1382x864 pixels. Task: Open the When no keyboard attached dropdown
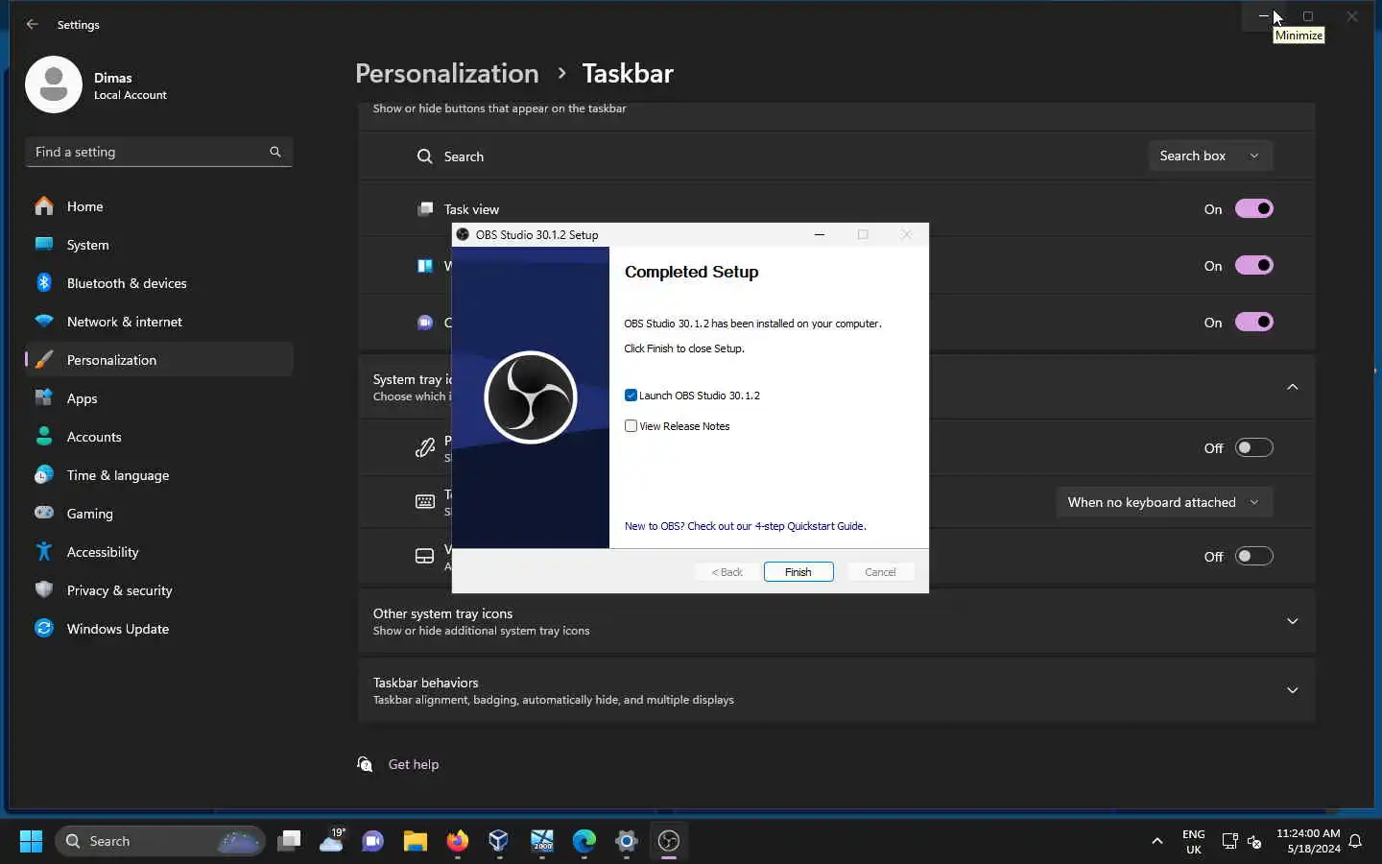tap(1164, 502)
